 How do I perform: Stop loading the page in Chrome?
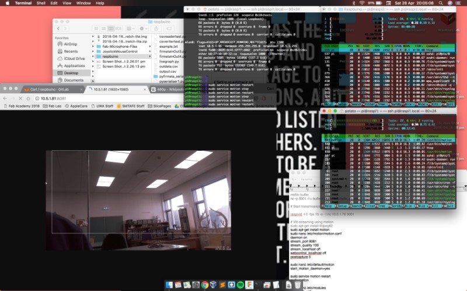click(x=20, y=98)
